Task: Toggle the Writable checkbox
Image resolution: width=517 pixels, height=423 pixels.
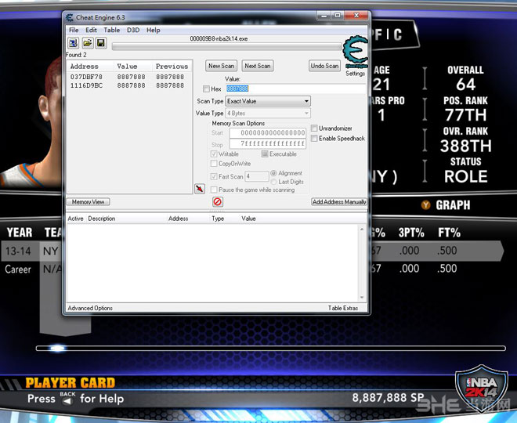Action: coord(214,154)
